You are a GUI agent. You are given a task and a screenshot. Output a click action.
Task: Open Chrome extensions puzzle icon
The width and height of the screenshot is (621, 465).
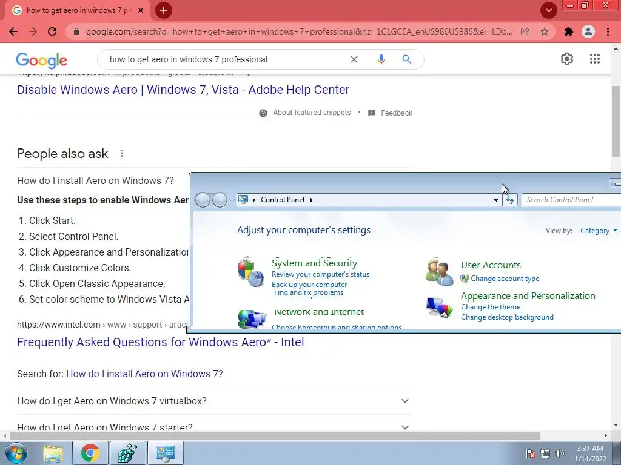point(569,31)
